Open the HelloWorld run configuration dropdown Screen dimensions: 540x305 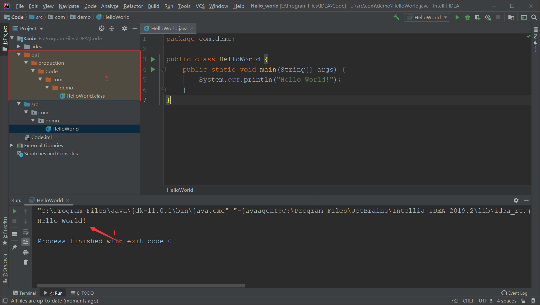tap(427, 17)
